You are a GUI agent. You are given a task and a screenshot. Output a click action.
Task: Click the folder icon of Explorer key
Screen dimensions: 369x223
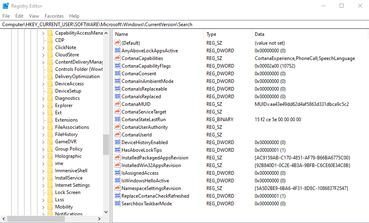point(50,105)
